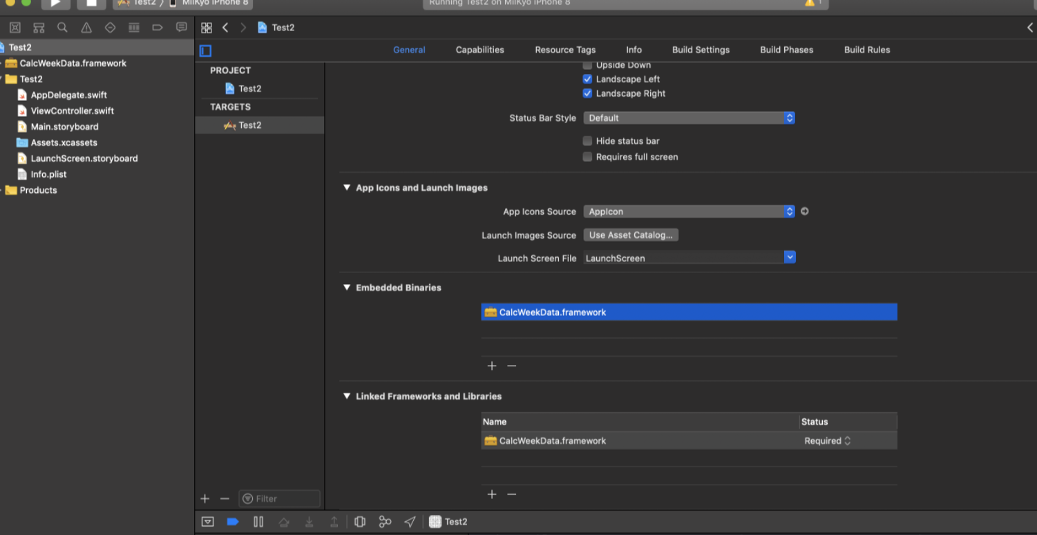The width and height of the screenshot is (1037, 535).
Task: Choose the MilKyo iPhone 8 destination
Action: (209, 3)
